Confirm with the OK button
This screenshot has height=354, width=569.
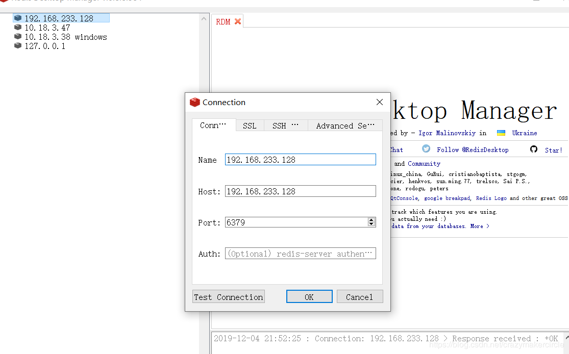coord(309,297)
